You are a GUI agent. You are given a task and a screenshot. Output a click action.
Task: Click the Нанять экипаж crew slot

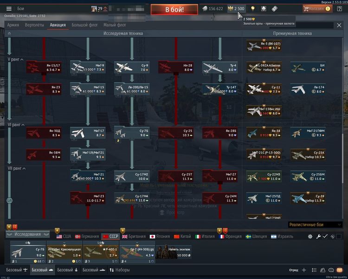pyautogui.click(x=173, y=252)
